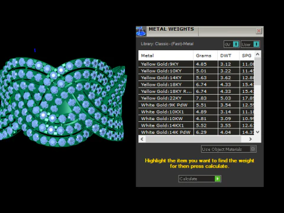Screen dimensions: 284x213
Task: Click the 5.51 grams value
Action: click(201, 105)
